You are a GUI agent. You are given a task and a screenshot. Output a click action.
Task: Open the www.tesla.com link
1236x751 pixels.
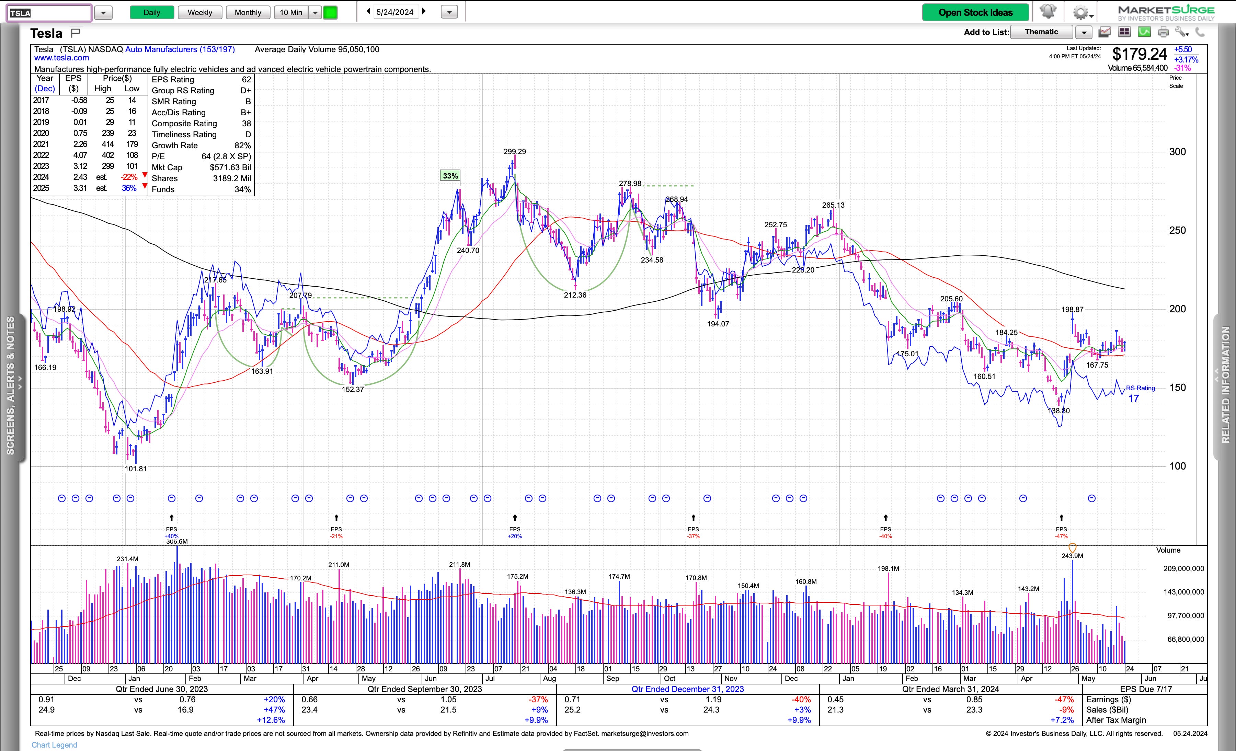point(62,58)
